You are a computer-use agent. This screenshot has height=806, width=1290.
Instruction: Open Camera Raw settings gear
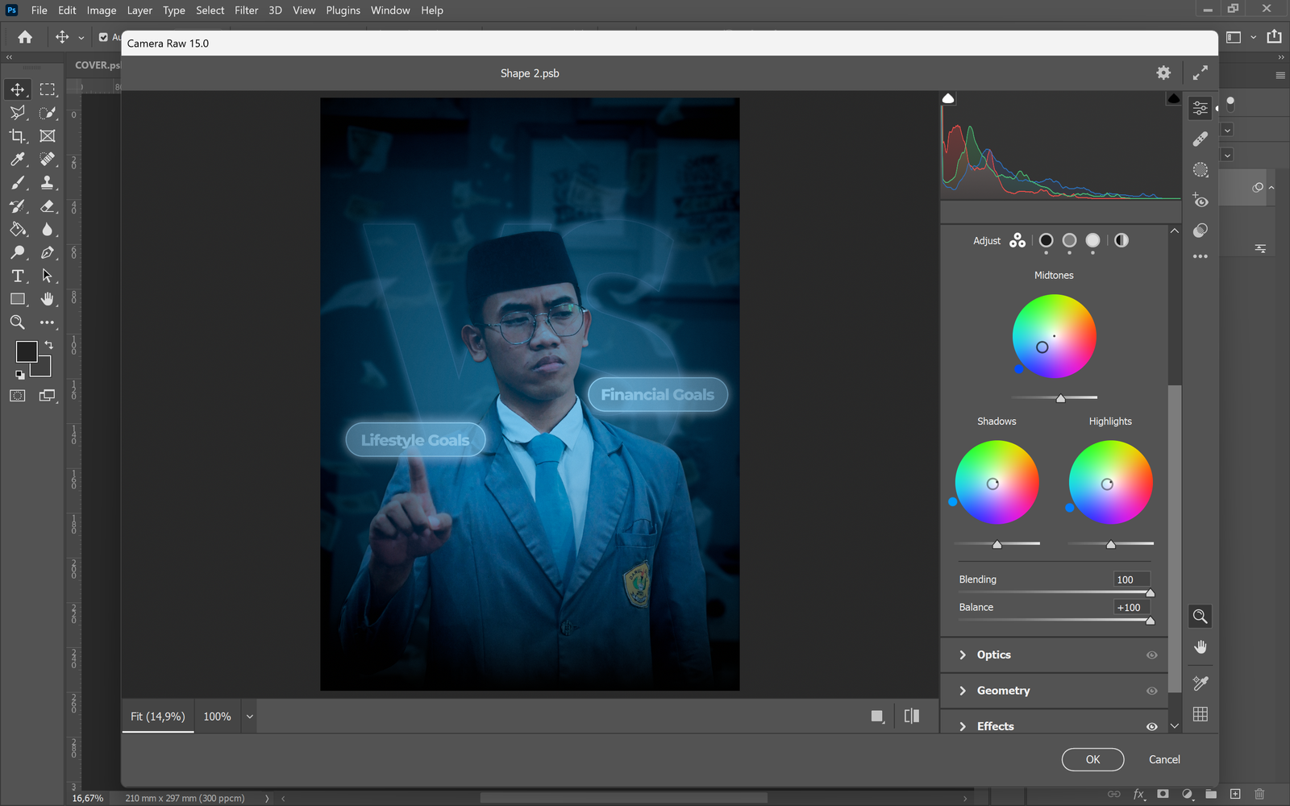pos(1163,73)
